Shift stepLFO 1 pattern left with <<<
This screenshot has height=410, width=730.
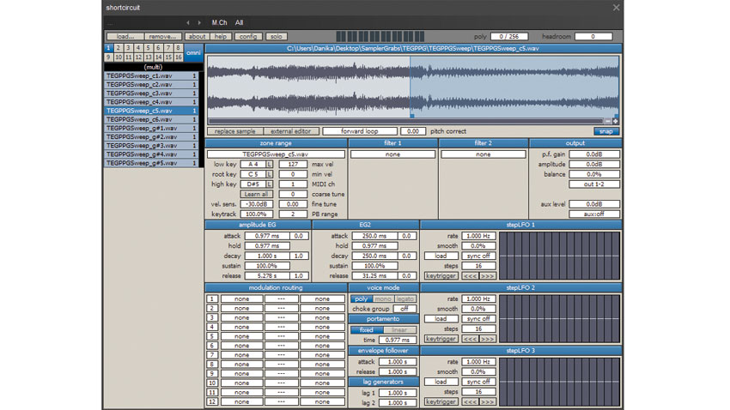[x=470, y=276]
